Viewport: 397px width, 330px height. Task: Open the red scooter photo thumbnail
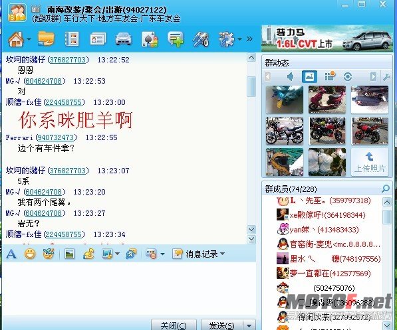[x=327, y=100]
